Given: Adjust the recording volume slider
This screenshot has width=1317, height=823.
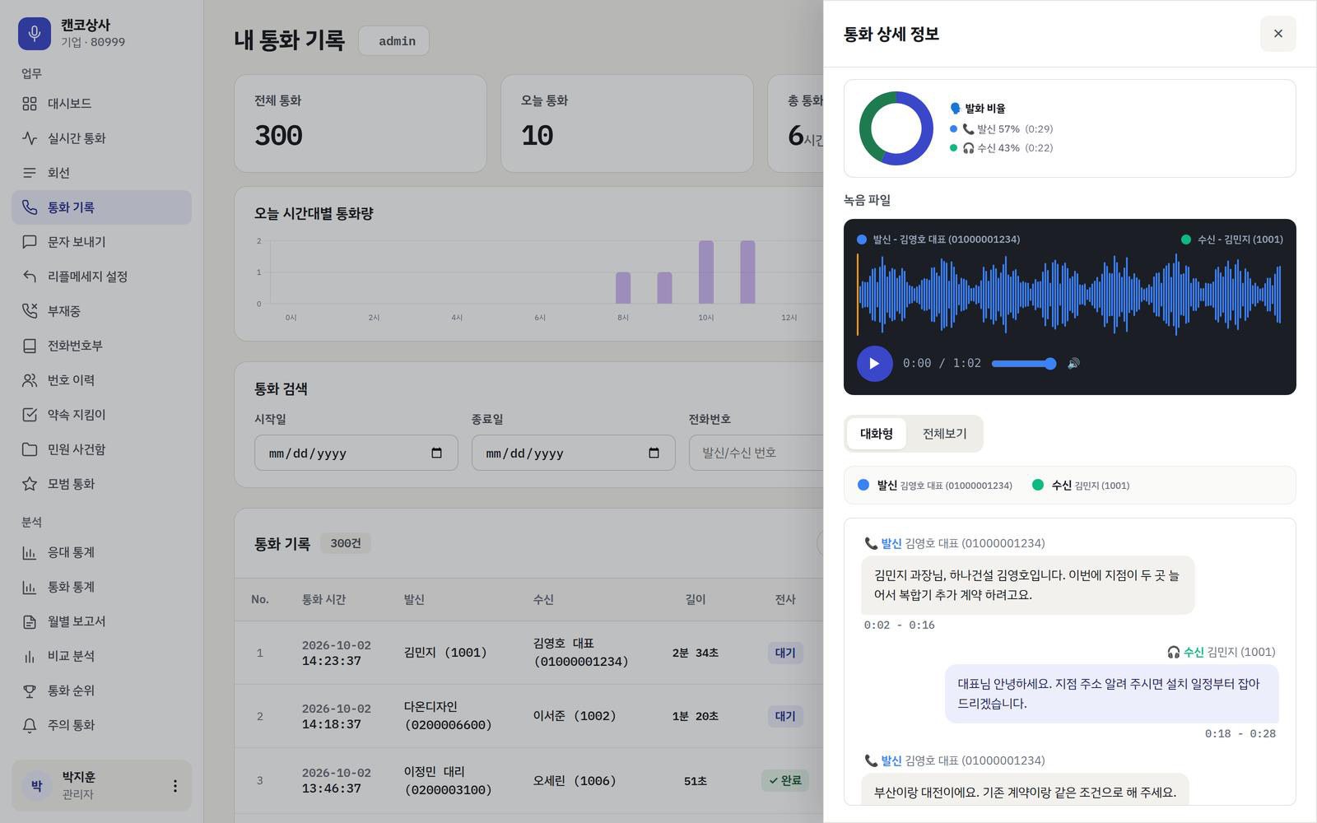Looking at the screenshot, I should click(x=1024, y=364).
